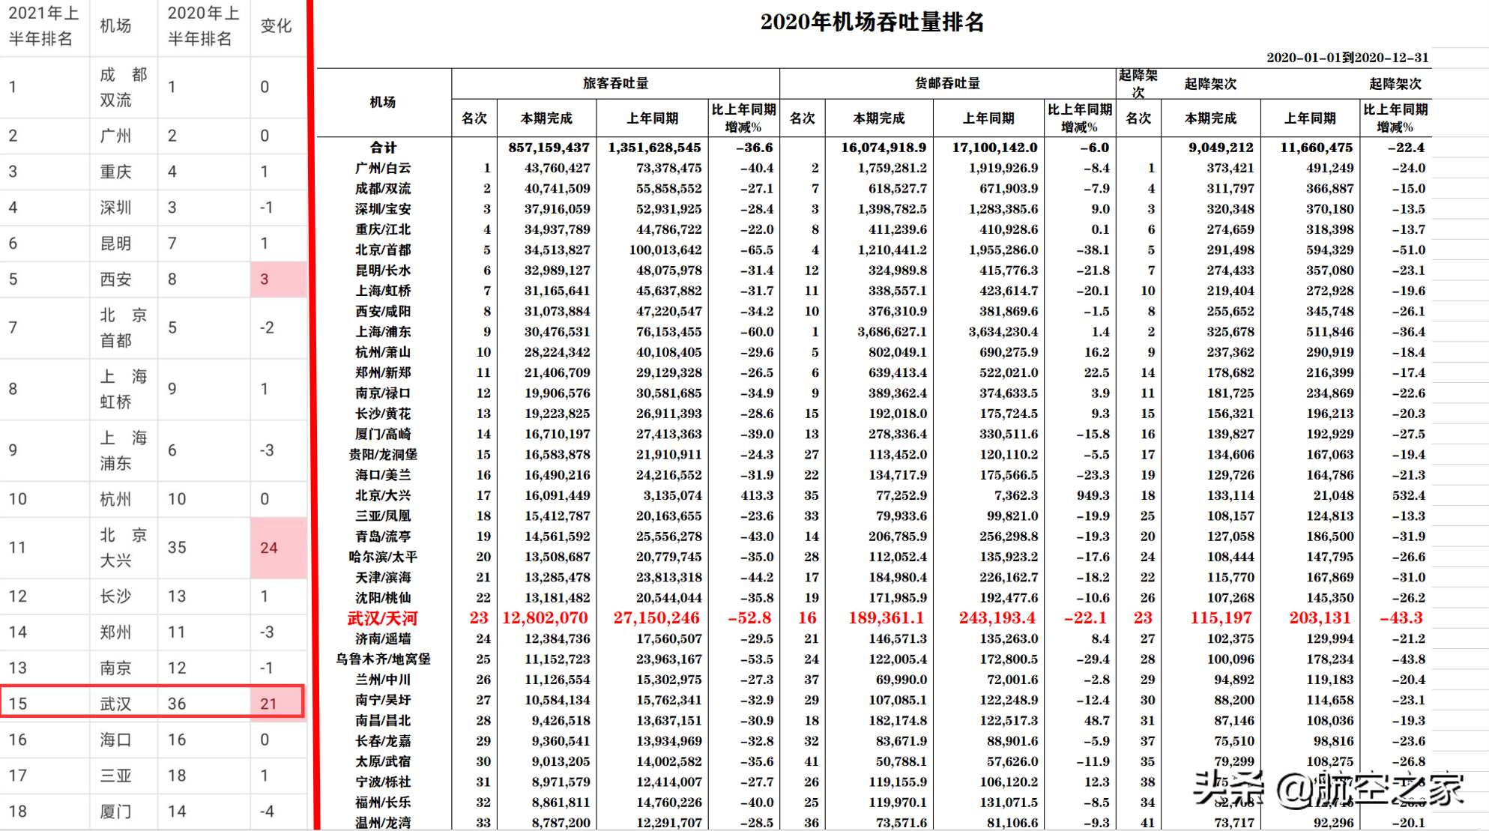Click the red highlighted 武汉/天河 label
This screenshot has height=831, width=1489.
383,618
